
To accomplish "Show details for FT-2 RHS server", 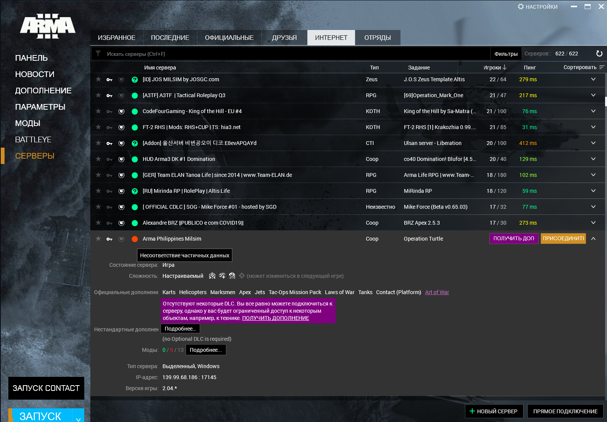I will pyautogui.click(x=593, y=127).
